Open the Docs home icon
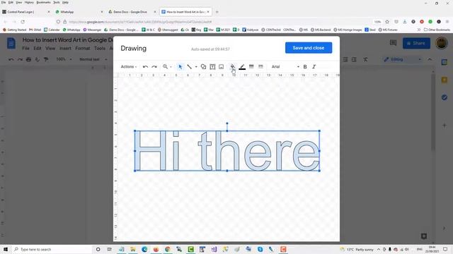Viewport: 453px width, 254px height. pyautogui.click(x=11, y=44)
